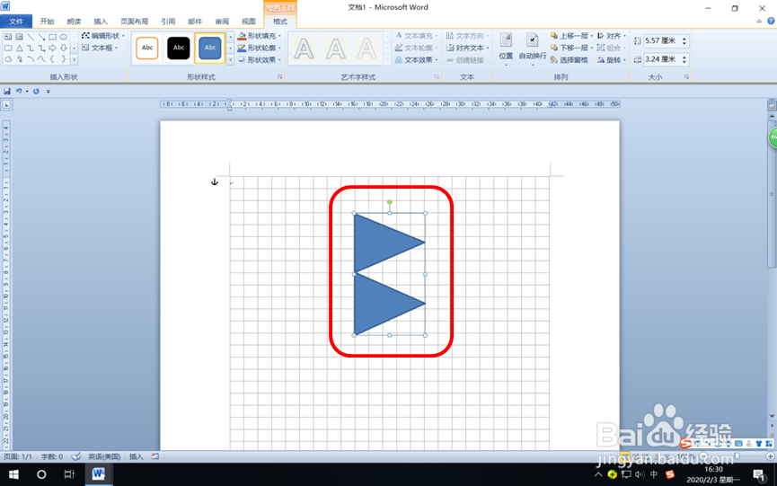Expand the insert shapes gallery more arrow

(75, 59)
